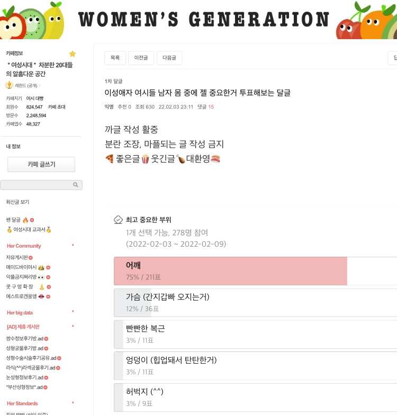Click the WOMEN'S GENERATION banner logo
This screenshot has width=397, height=415.
point(204,20)
